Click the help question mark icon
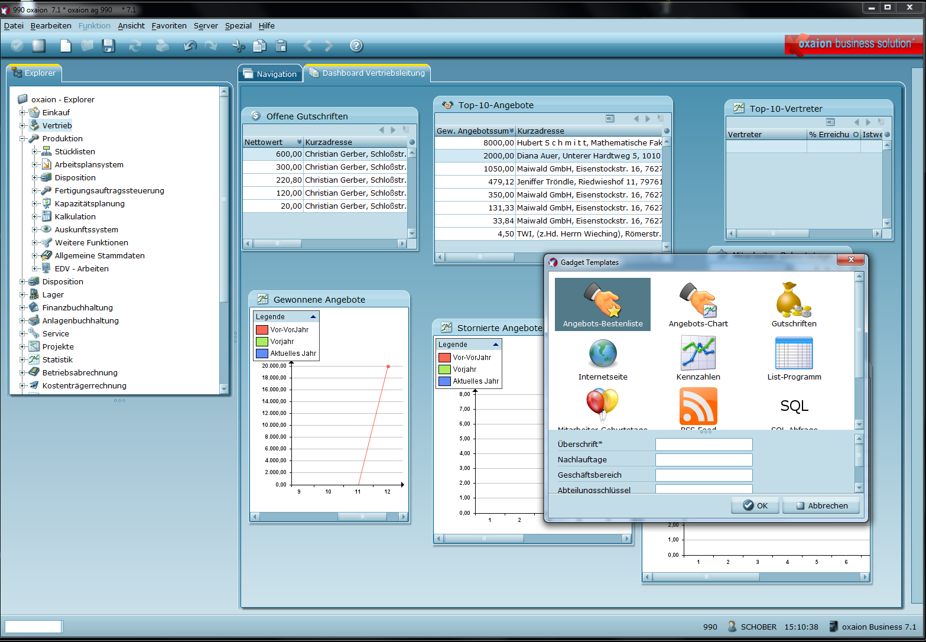The width and height of the screenshot is (926, 642). (356, 46)
